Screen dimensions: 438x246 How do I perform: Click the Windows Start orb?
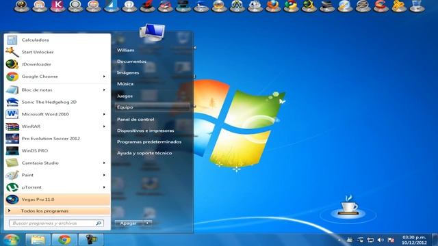12,240
